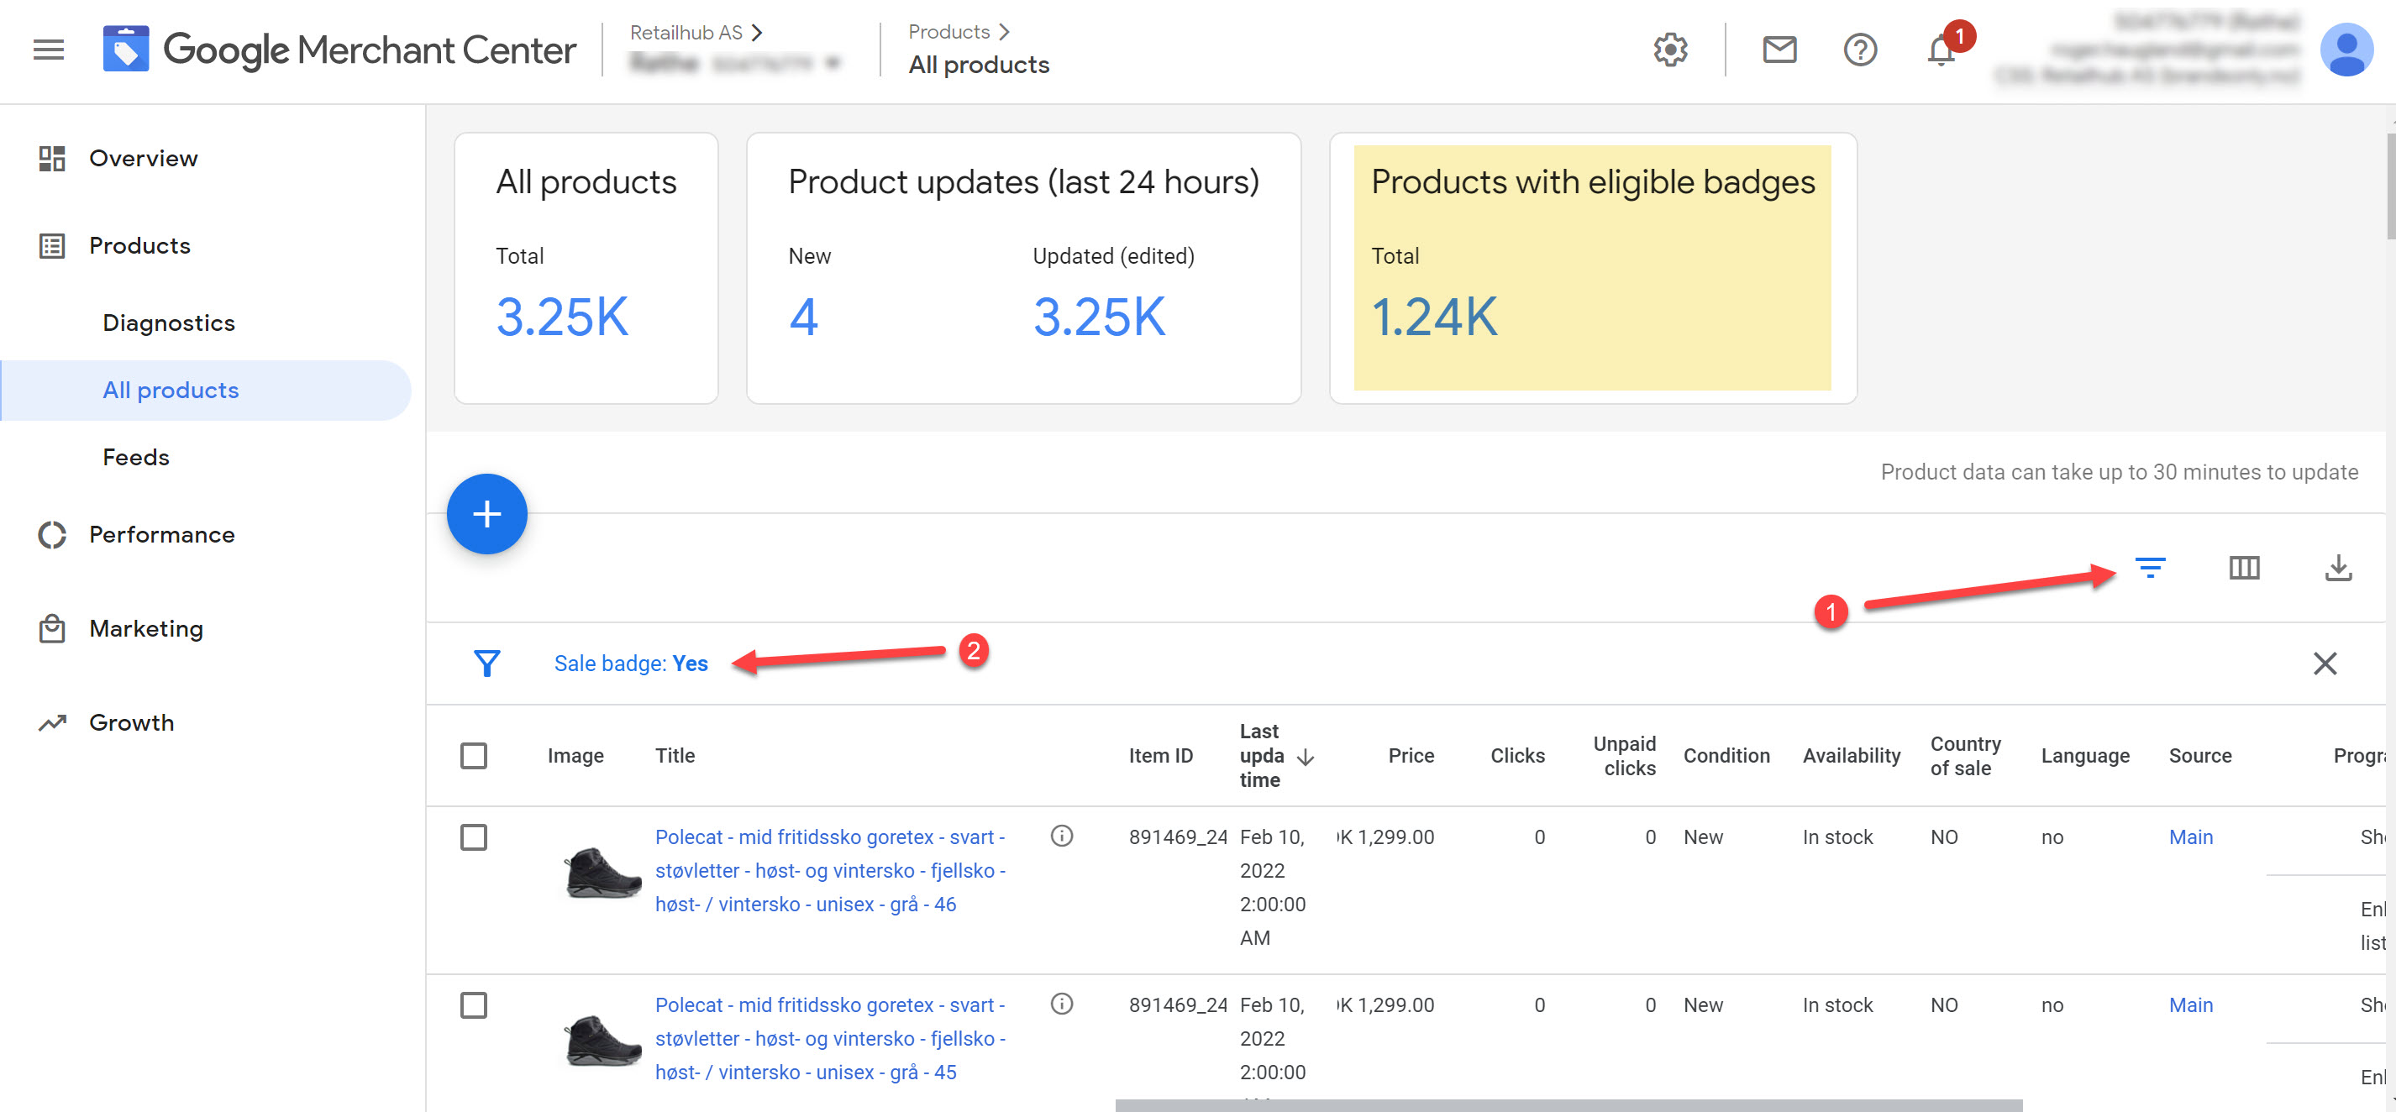Click the Marketing shopping bag icon

52,628
